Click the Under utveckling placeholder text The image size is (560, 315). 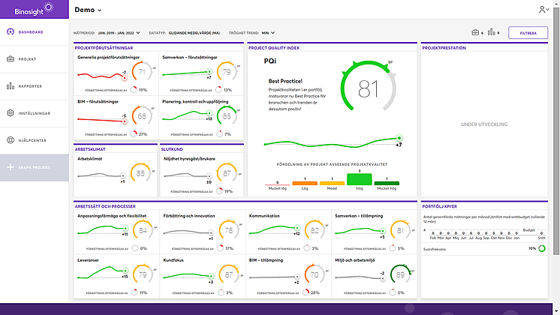coord(484,124)
